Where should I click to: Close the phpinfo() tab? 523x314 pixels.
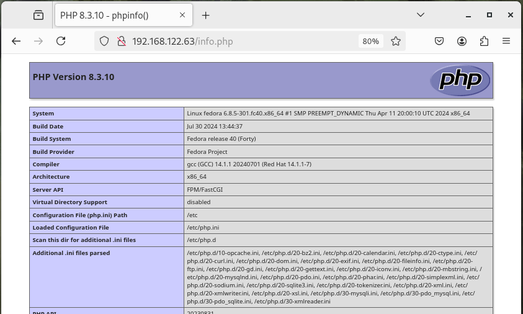[x=182, y=15]
